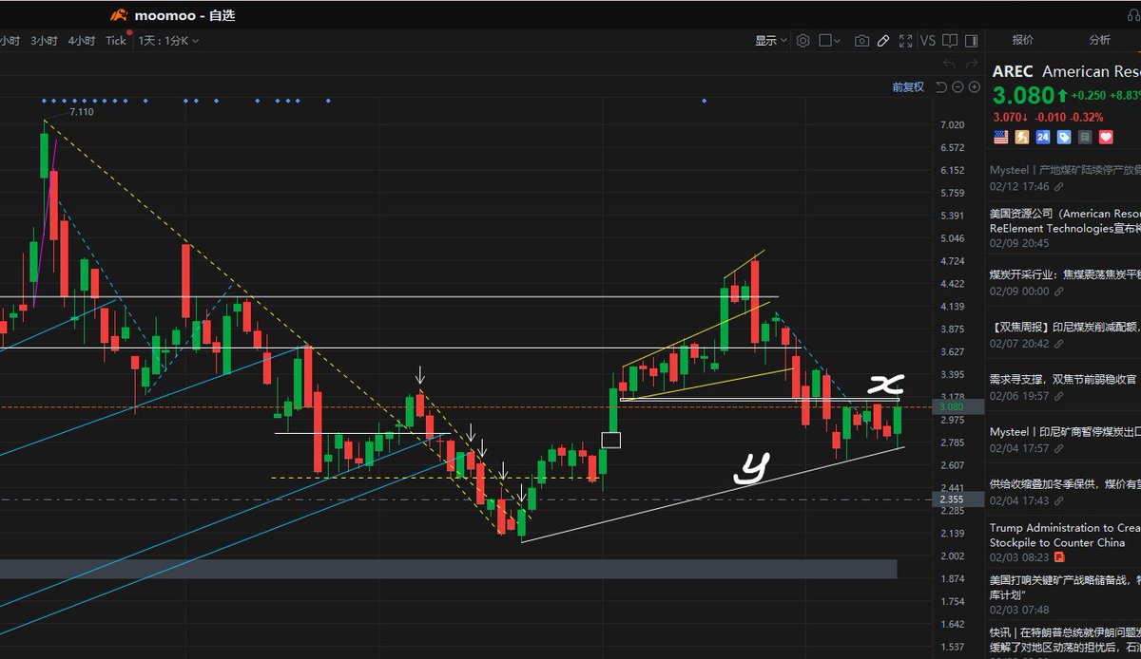1141x659 pixels.
Task: Redo the drawing action
Action: [972, 64]
